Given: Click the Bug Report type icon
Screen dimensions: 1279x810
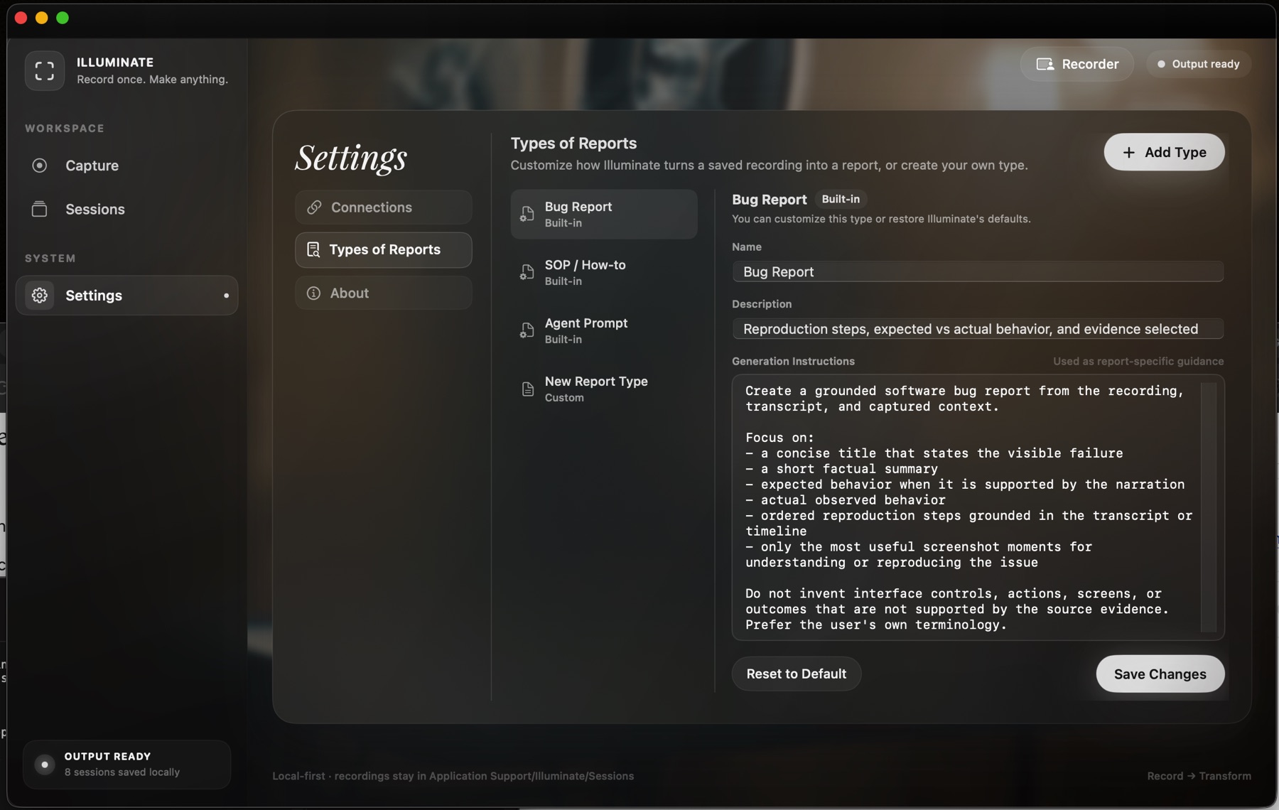Looking at the screenshot, I should [x=527, y=214].
